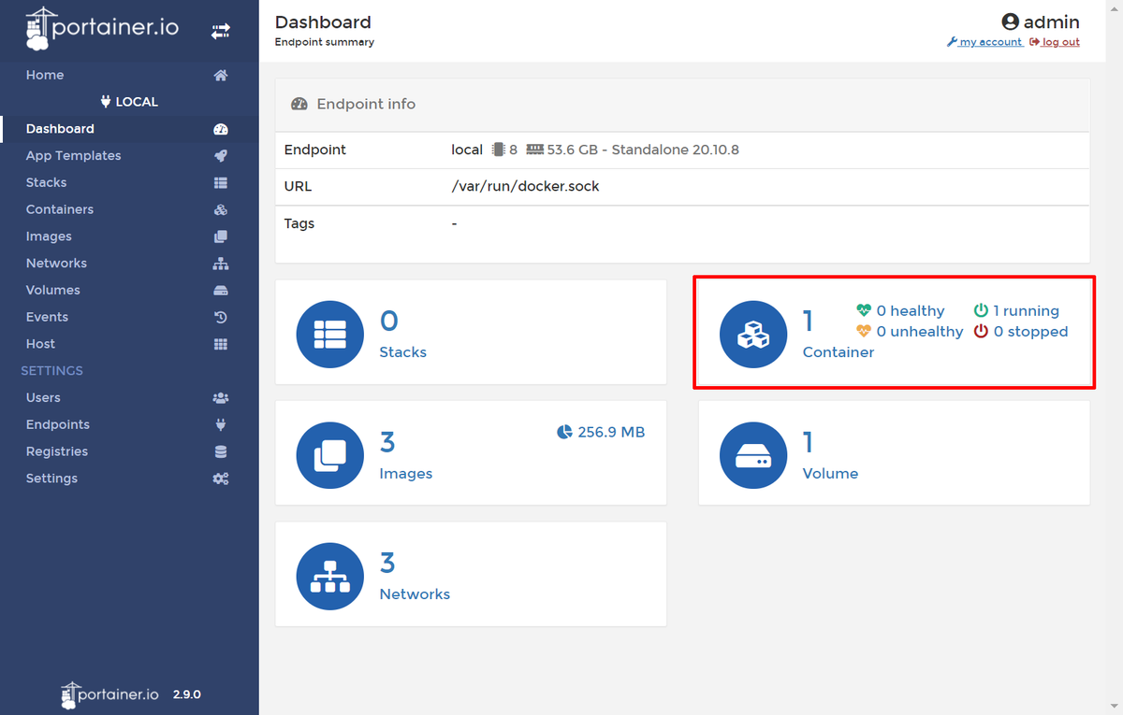Open Host in sidebar

point(40,344)
